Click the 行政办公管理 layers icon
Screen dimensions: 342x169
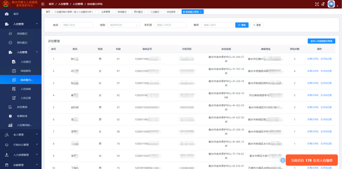(x=6, y=145)
